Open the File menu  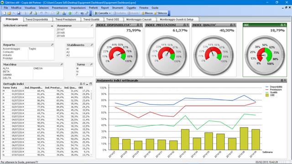(6, 8)
